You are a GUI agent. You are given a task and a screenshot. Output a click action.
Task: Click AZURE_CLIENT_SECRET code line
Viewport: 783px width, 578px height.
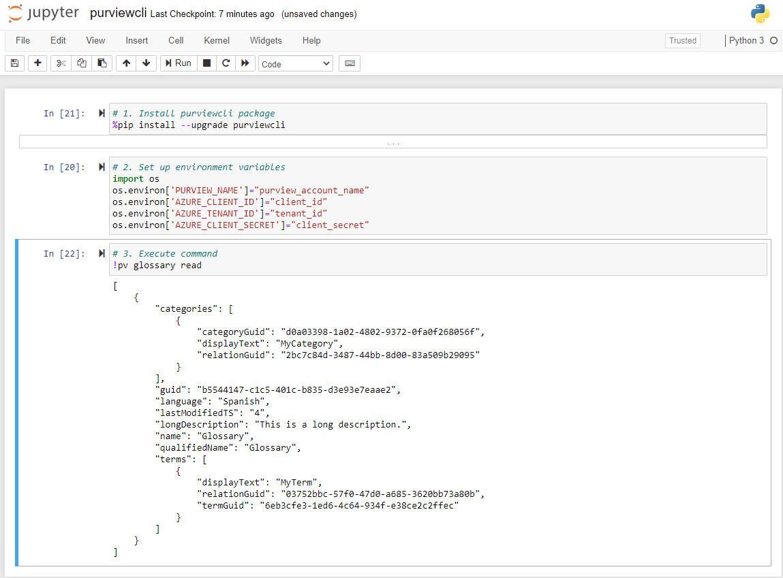[241, 225]
